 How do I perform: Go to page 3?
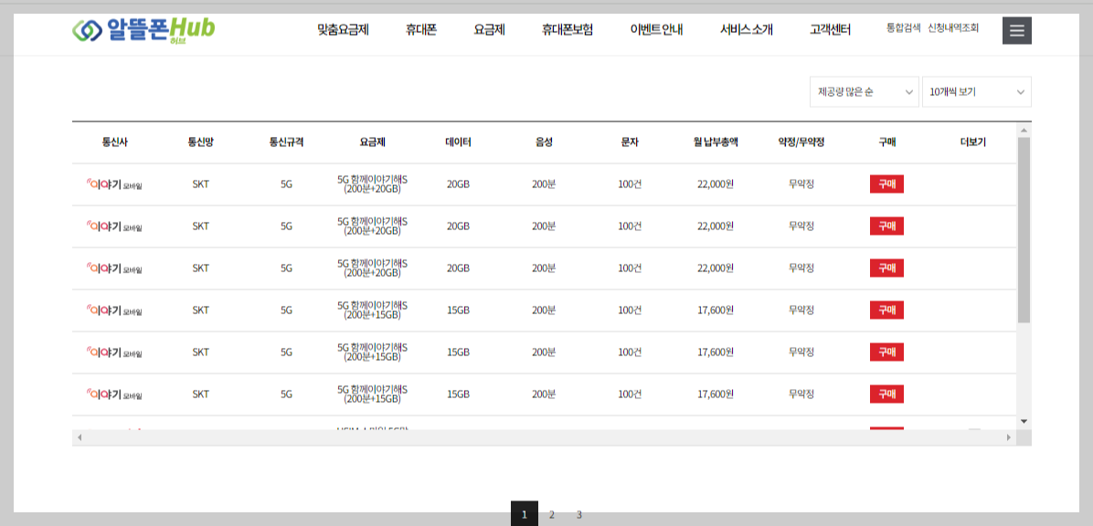pyautogui.click(x=578, y=515)
